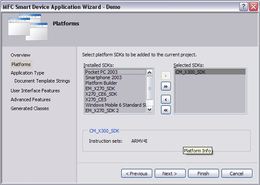Open Advanced Features page
This screenshot has height=185, width=260.
(x=30, y=99)
